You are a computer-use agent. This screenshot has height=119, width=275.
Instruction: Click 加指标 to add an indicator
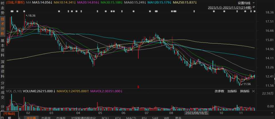(x=232, y=91)
